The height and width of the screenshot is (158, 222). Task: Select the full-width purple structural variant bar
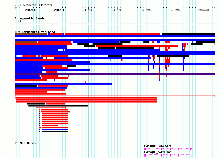point(115,74)
